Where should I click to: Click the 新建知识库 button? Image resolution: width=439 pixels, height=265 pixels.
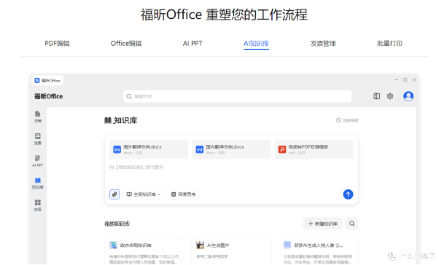323,224
